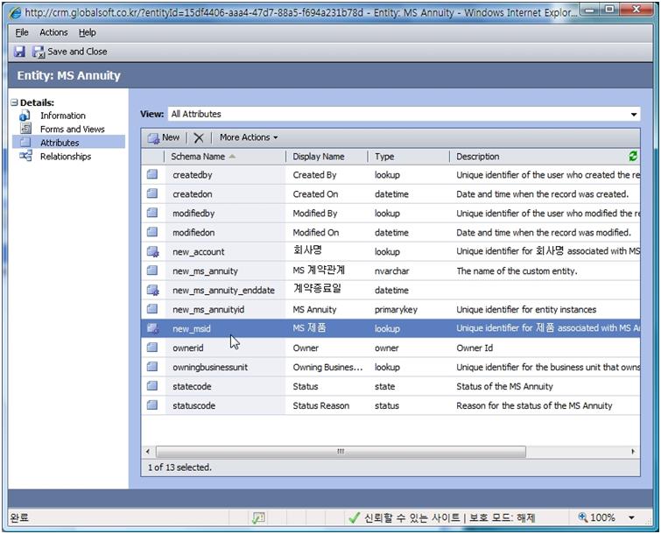The height and width of the screenshot is (534, 661).
Task: Select Information in the Details tree
Action: pos(63,116)
